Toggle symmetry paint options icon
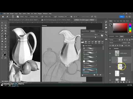The width and height of the screenshot is (133, 99). point(95,17)
